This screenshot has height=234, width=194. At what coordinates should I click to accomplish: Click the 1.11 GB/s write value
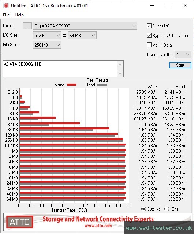coord(148,124)
